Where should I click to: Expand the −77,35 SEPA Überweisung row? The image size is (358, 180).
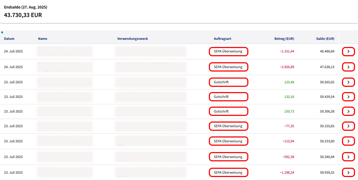pyautogui.click(x=348, y=126)
